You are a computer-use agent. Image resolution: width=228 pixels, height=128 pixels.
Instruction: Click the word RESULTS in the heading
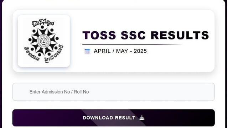[180, 35]
